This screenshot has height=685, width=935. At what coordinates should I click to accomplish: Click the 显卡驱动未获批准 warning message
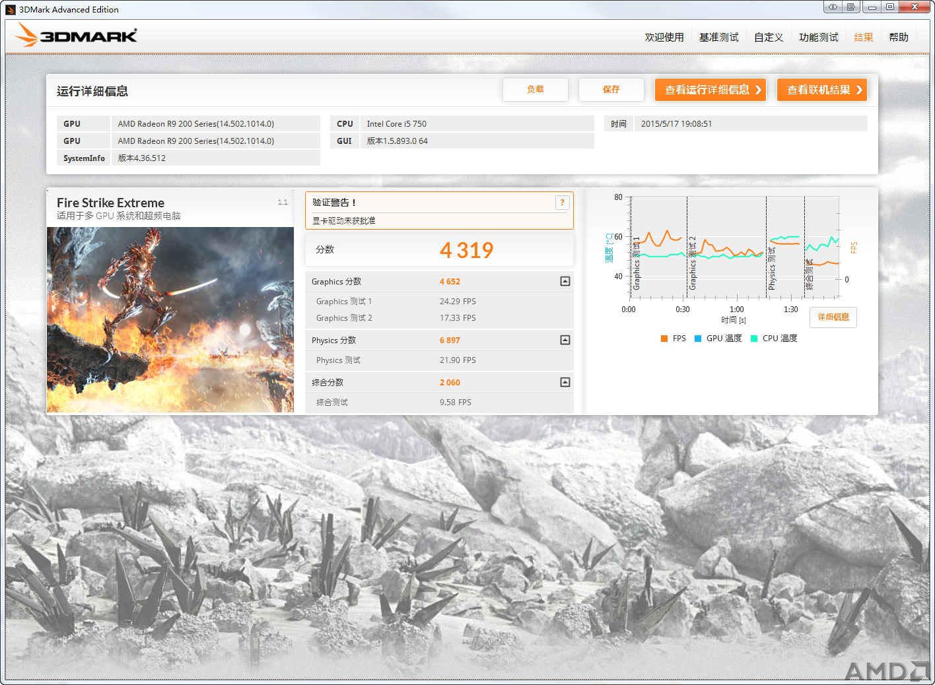tap(344, 221)
